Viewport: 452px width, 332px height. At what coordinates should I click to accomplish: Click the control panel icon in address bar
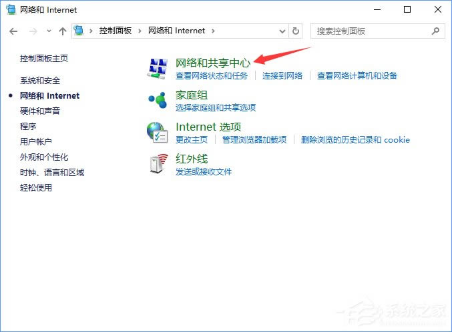tap(79, 30)
